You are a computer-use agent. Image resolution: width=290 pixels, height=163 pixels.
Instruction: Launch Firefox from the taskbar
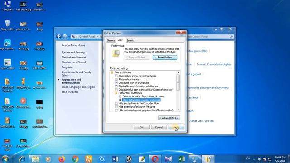(x=62, y=159)
